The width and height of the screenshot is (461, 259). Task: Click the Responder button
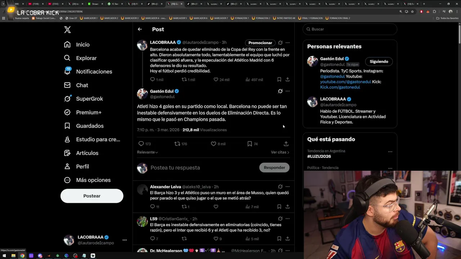(274, 168)
